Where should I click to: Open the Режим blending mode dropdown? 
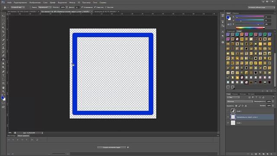point(45,7)
